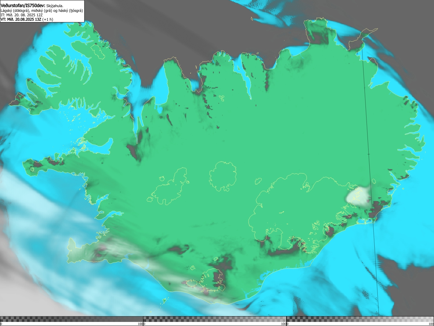Click the 100 label ending the low cloud bar

point(140,324)
